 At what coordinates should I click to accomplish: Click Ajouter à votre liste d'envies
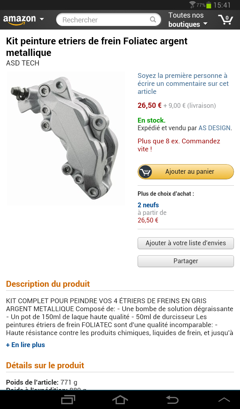(x=186, y=243)
